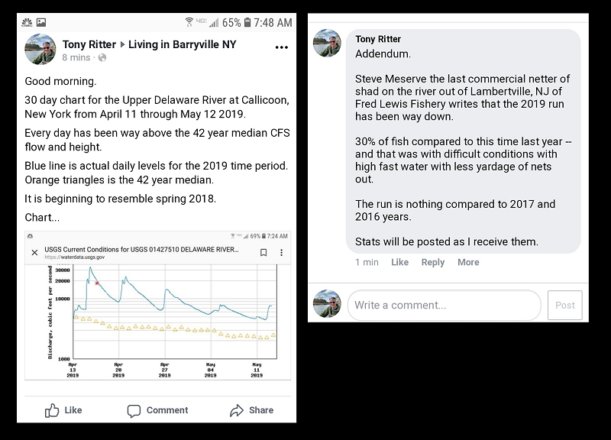Open Tony Ritter's avatar beside the comment
The height and width of the screenshot is (440, 611).
coord(327,43)
